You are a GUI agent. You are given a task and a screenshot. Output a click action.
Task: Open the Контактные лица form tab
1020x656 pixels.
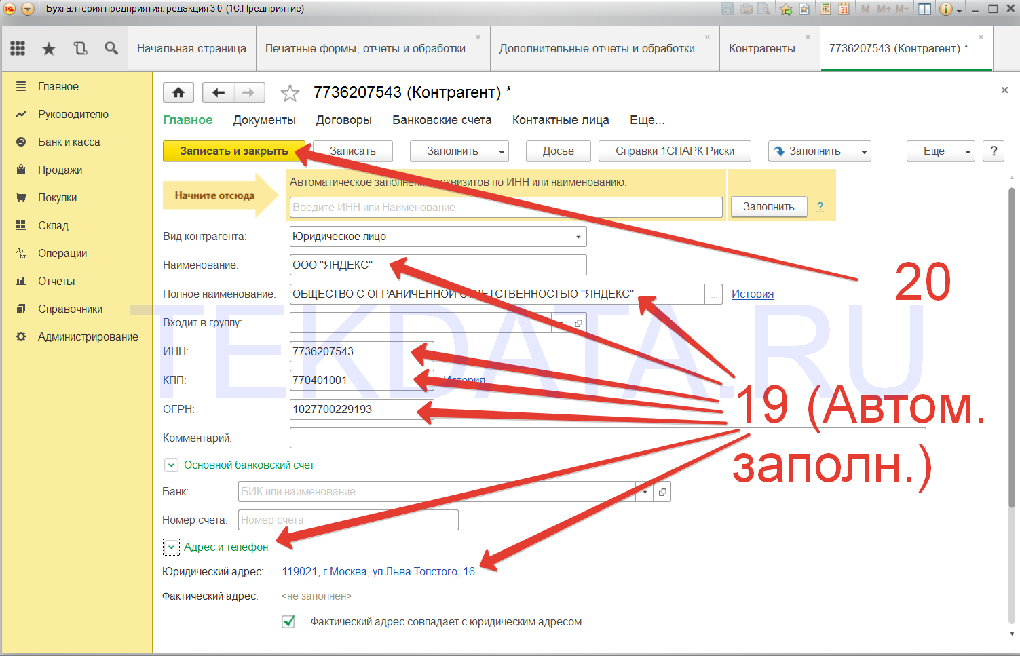point(561,120)
